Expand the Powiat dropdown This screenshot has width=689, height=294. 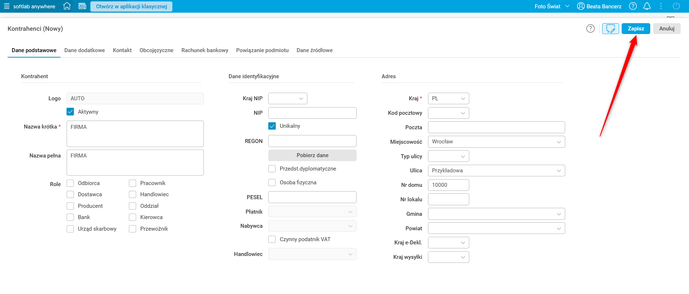pyautogui.click(x=496, y=228)
